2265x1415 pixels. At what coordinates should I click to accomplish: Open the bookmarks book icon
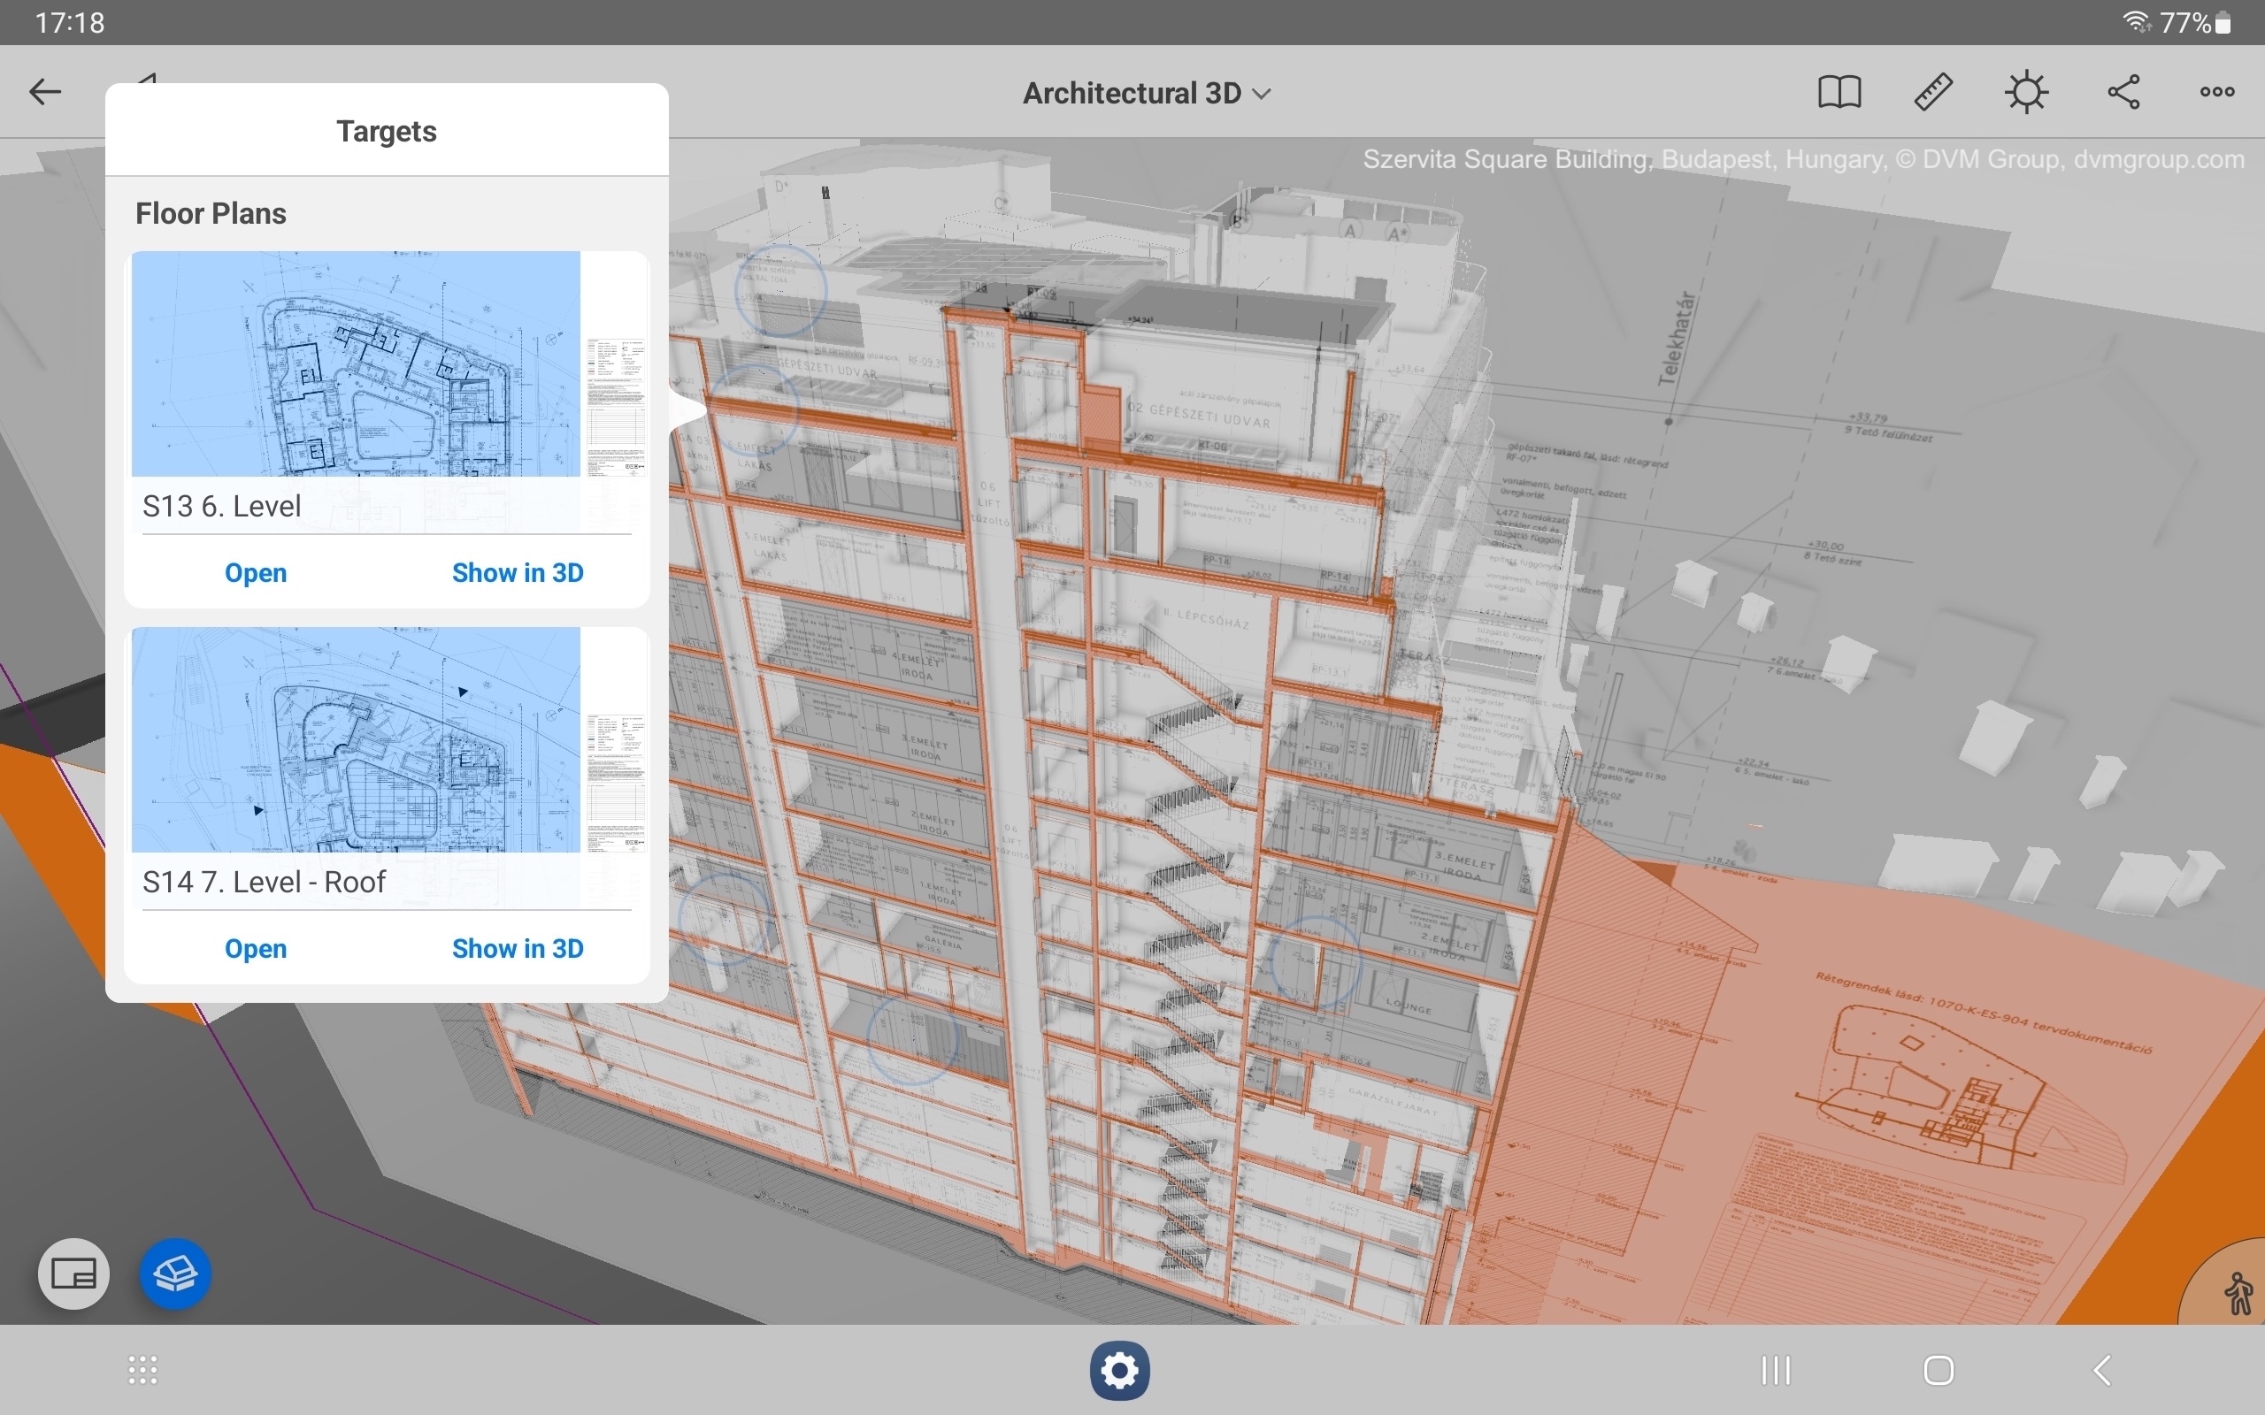(1839, 92)
